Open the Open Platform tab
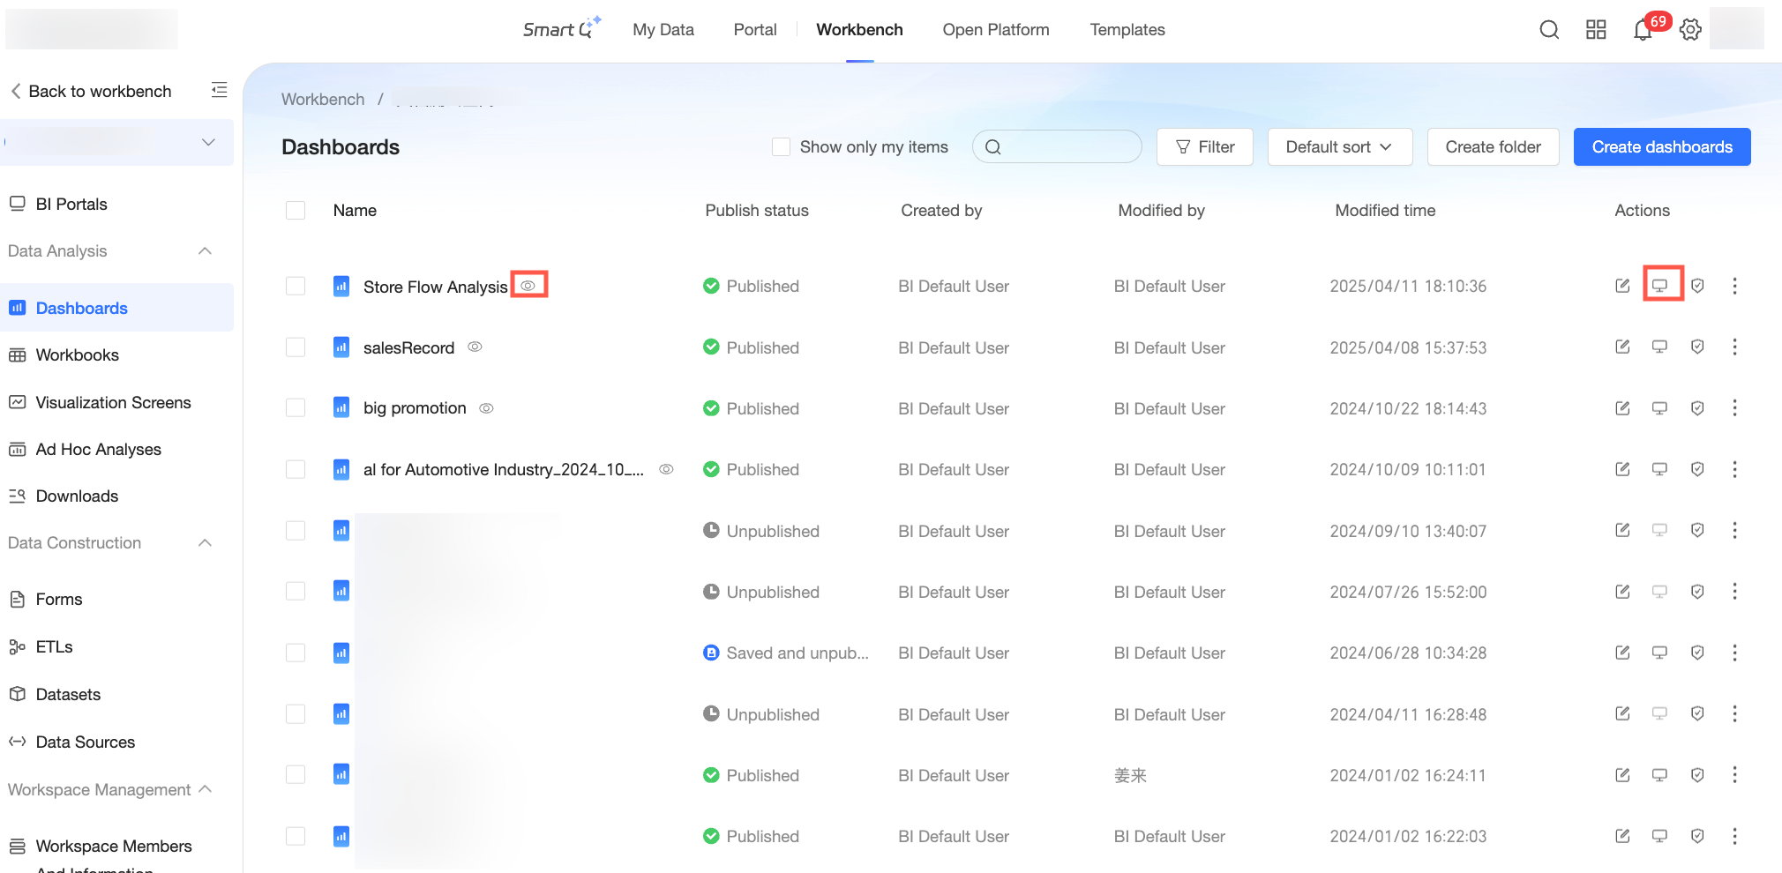Screen dimensions: 1782x873 [996, 30]
